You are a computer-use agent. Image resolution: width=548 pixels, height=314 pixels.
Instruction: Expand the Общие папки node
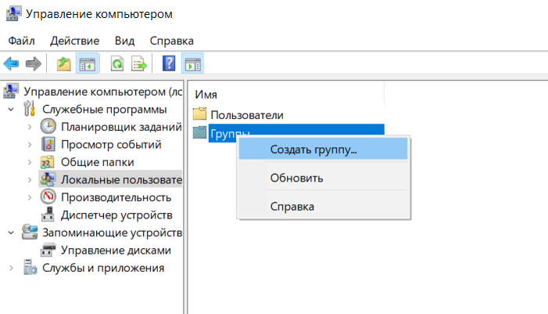(x=30, y=162)
